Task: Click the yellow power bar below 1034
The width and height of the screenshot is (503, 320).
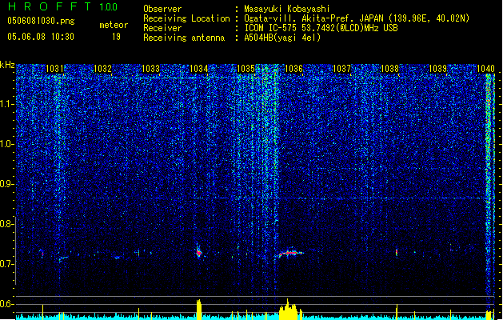Action: (x=199, y=310)
